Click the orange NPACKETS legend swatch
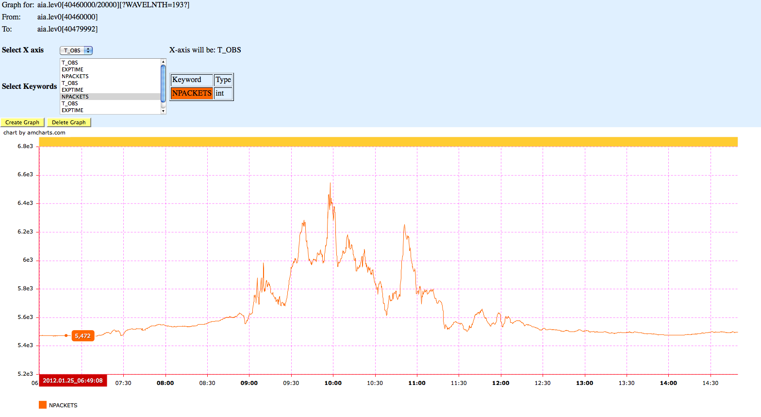Image resolution: width=761 pixels, height=417 pixels. tap(43, 405)
